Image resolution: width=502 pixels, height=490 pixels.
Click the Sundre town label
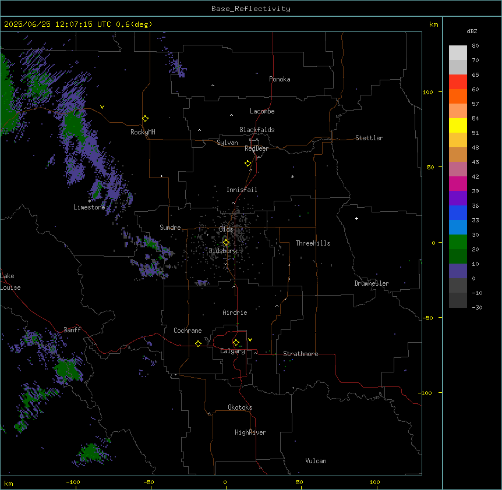click(x=170, y=228)
